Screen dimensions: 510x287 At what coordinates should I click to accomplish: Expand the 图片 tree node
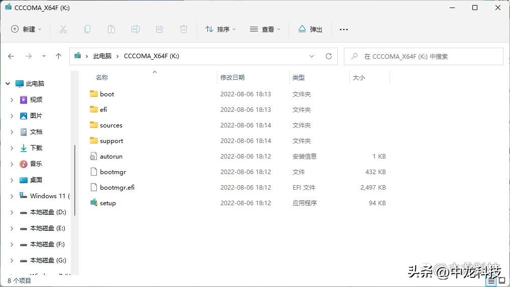[12, 116]
